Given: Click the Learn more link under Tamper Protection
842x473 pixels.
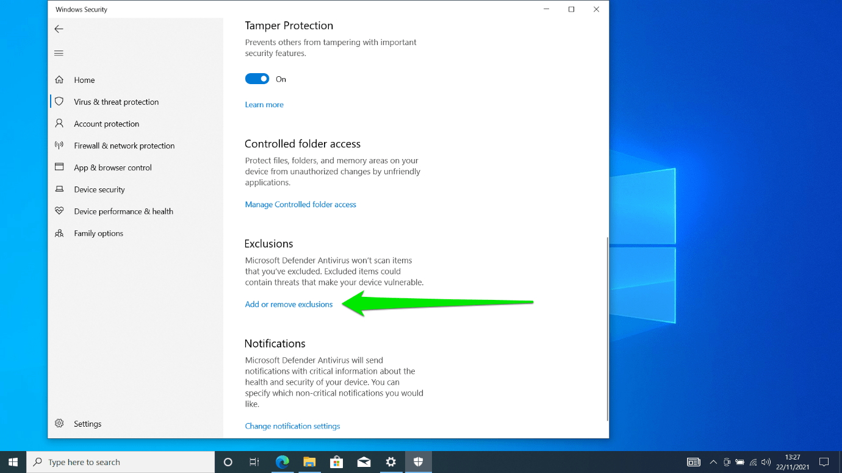Looking at the screenshot, I should (264, 104).
